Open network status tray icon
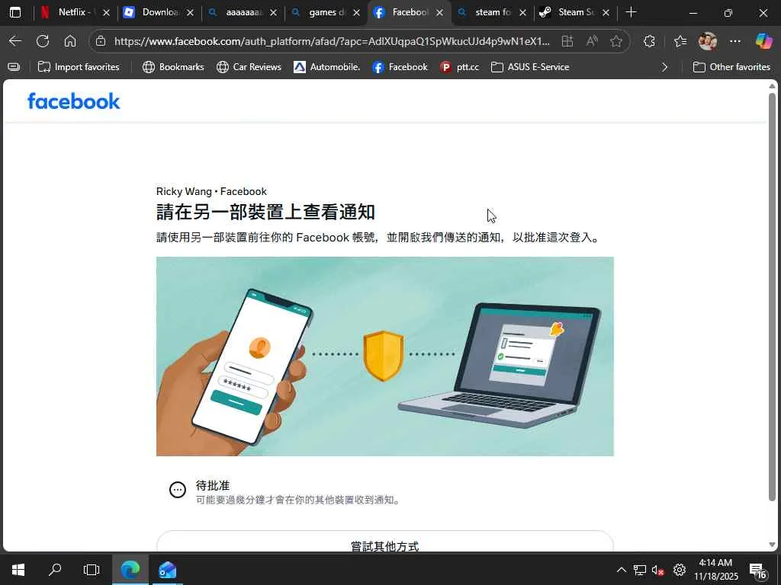Image resolution: width=781 pixels, height=585 pixels. click(640, 570)
